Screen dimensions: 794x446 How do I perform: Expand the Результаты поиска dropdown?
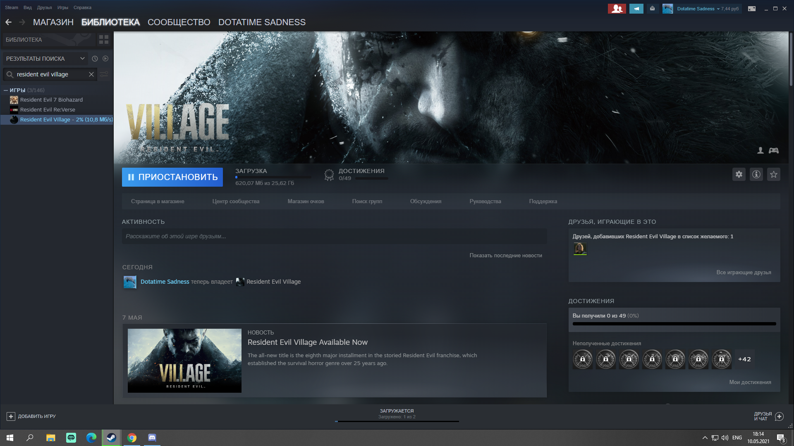(82, 59)
